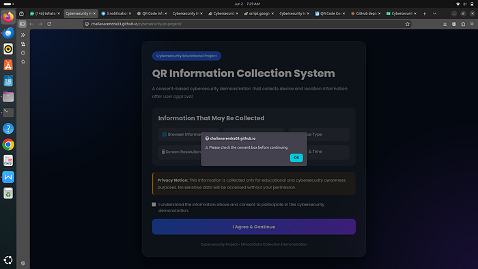Switch to the (146) WhatsApp tab
The image size is (478, 269).
[x=45, y=14]
